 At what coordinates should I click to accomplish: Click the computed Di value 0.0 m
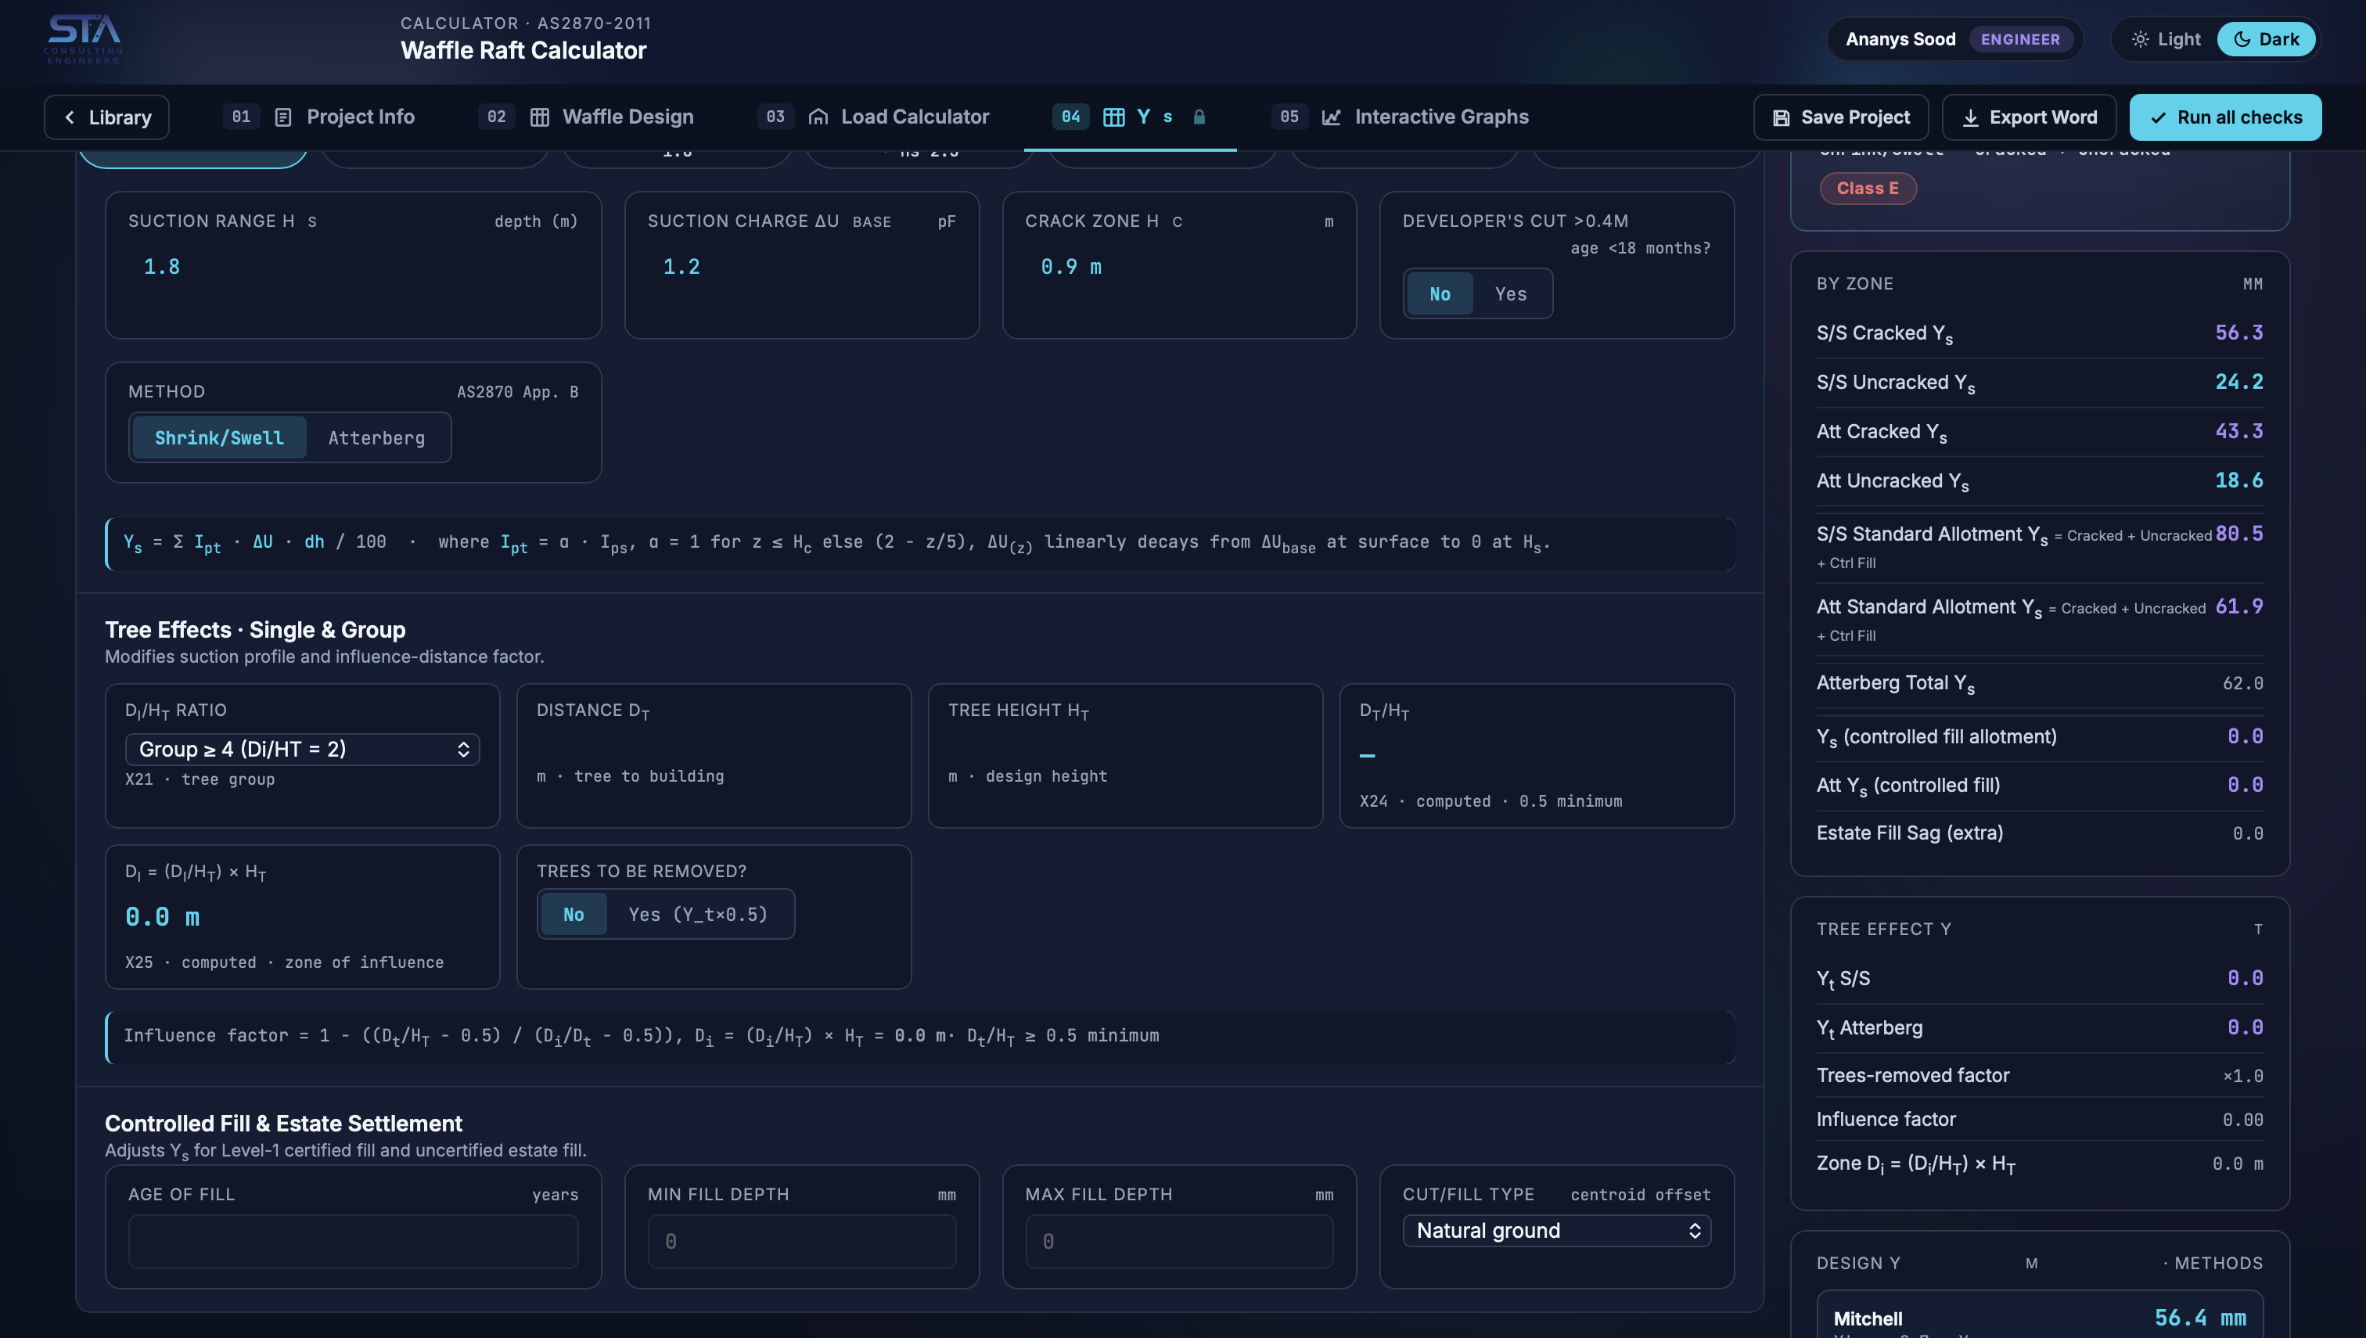coord(162,917)
